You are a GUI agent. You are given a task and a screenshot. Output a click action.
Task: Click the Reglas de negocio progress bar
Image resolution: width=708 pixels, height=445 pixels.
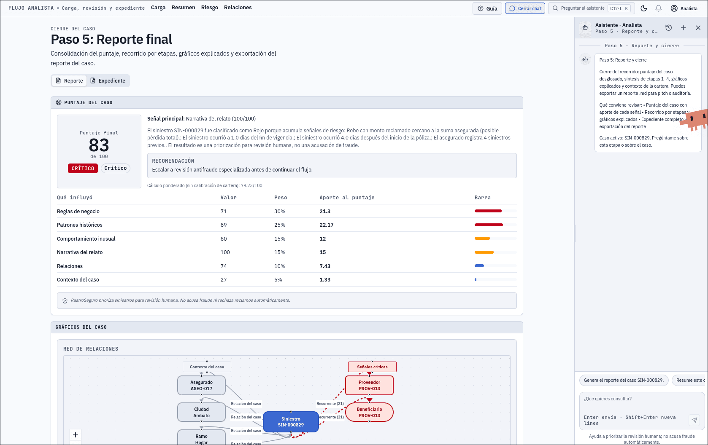click(495, 211)
